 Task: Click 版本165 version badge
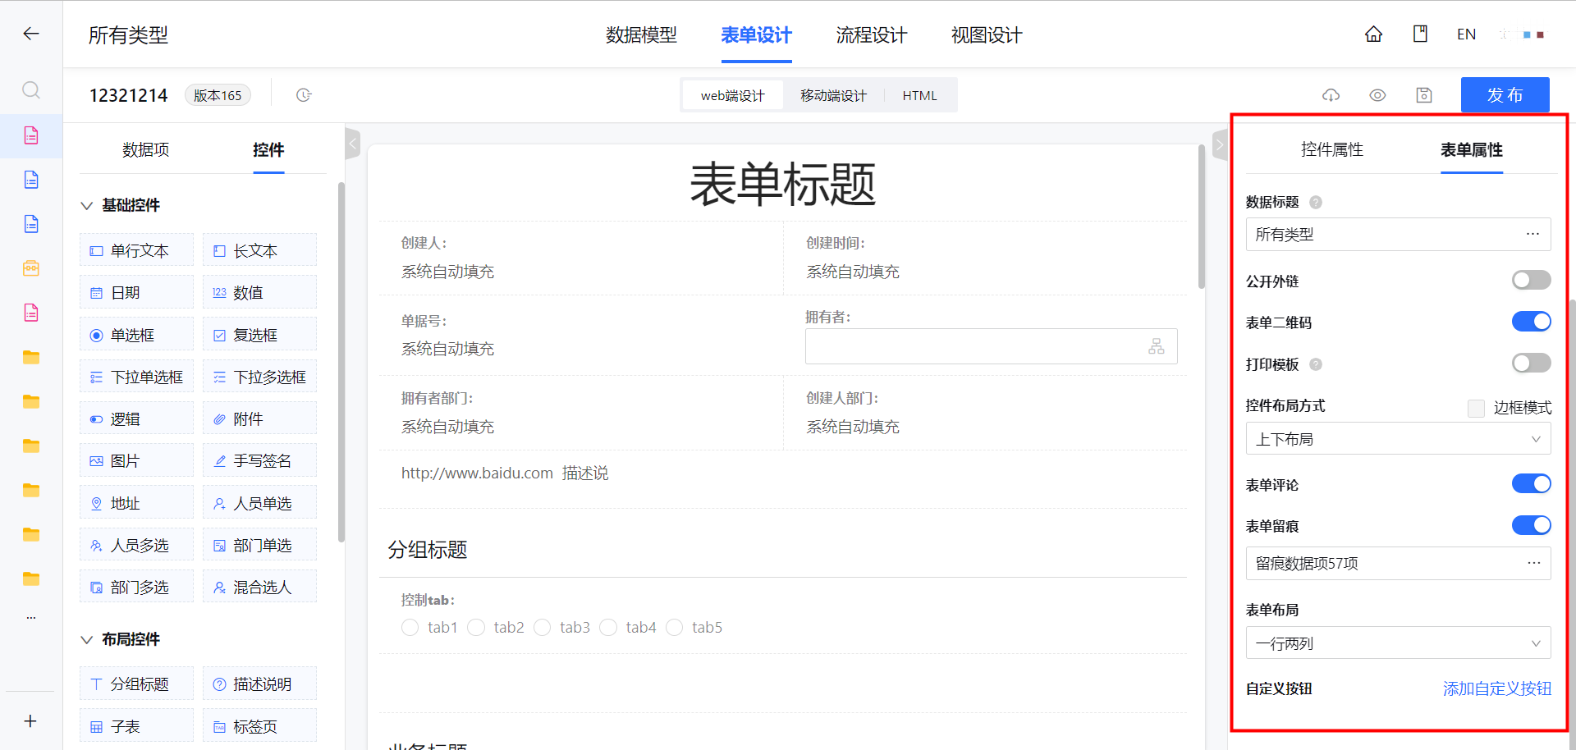pos(218,95)
